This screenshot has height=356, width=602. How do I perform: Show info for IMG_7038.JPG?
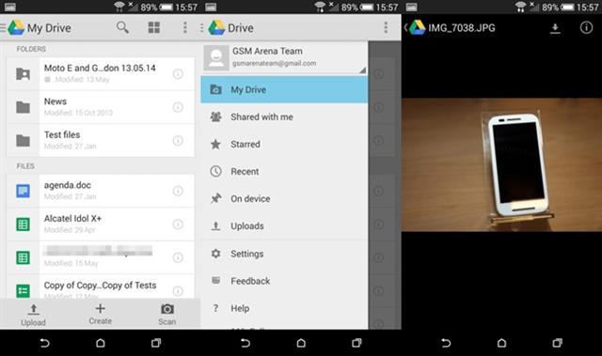(586, 27)
